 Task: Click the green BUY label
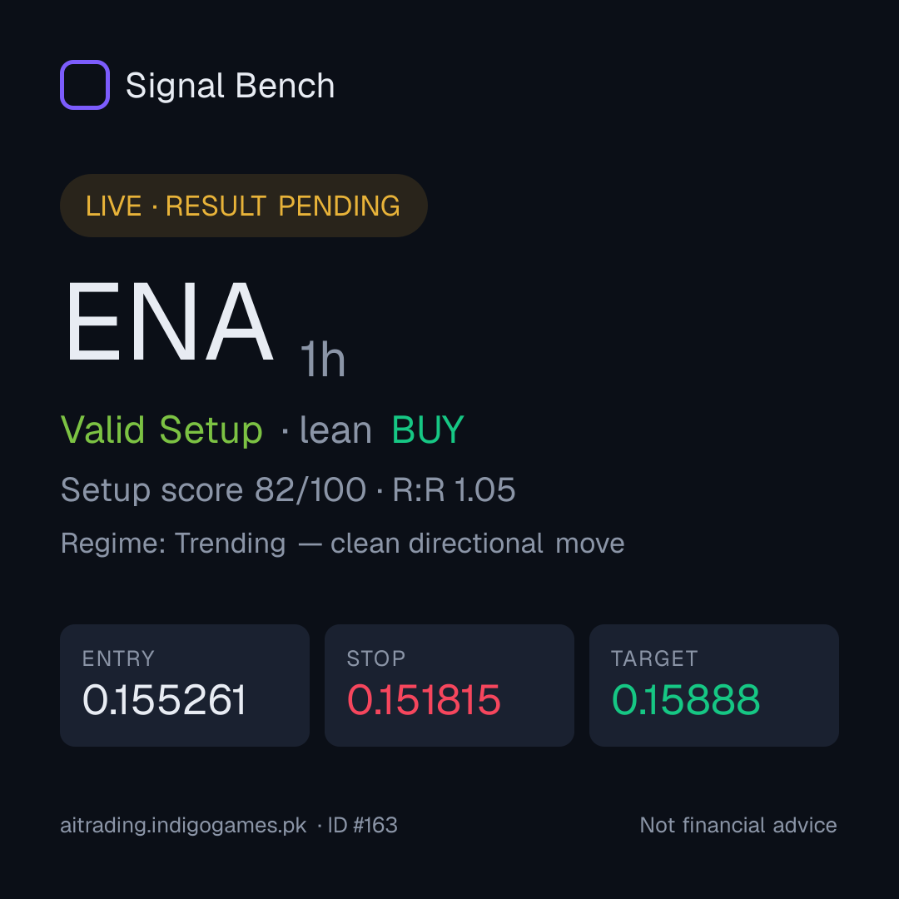[428, 430]
